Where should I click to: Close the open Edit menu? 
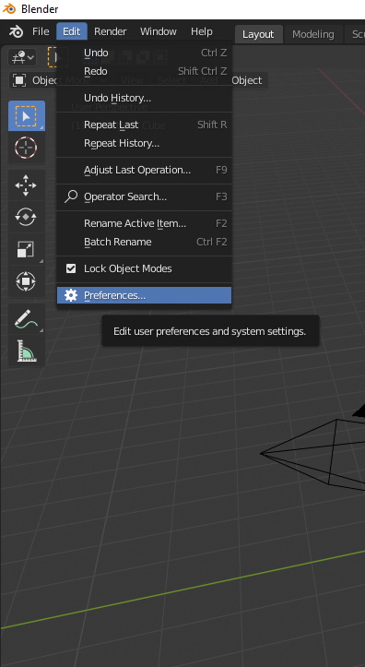71,32
